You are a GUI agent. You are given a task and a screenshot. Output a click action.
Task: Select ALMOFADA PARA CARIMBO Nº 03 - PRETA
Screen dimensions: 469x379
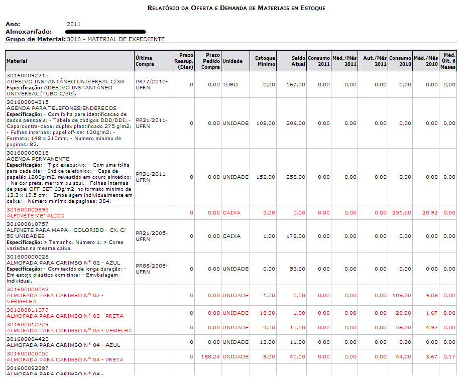tap(65, 316)
